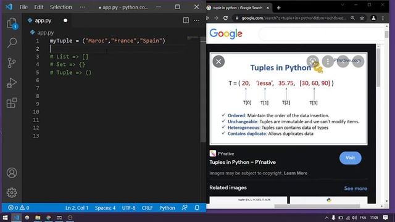This screenshot has width=395, height=222.
Task: Open editor More Actions ellipsis
Action: 197,20
